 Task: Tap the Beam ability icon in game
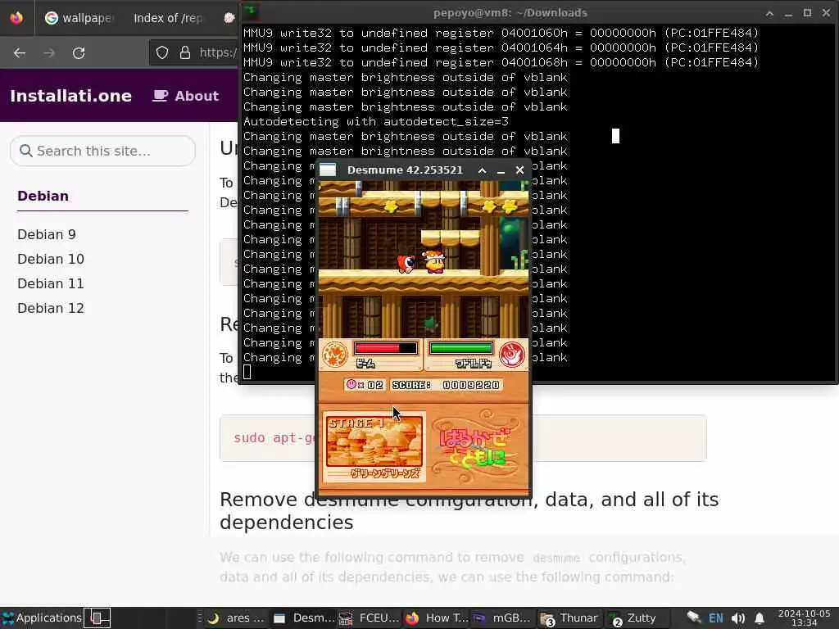[335, 354]
